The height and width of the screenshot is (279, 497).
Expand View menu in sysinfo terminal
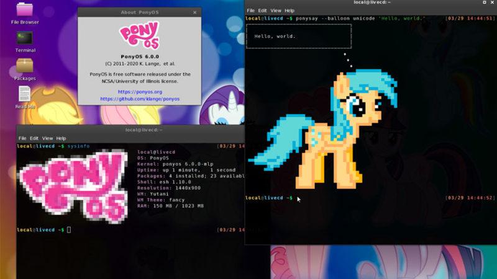(47, 138)
